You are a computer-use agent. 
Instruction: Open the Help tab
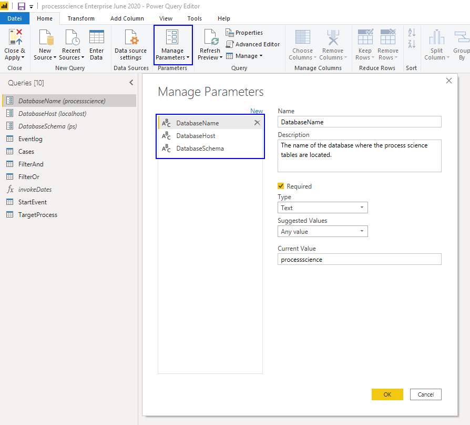pyautogui.click(x=224, y=18)
